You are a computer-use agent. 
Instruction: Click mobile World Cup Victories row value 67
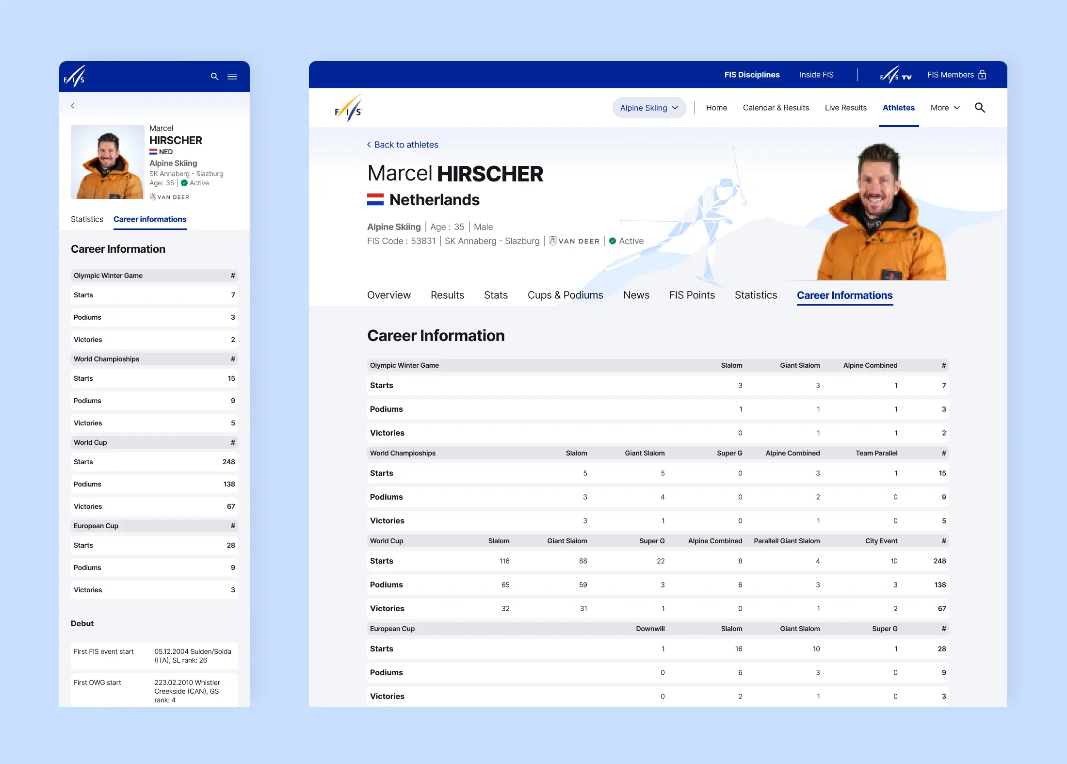[x=231, y=506]
